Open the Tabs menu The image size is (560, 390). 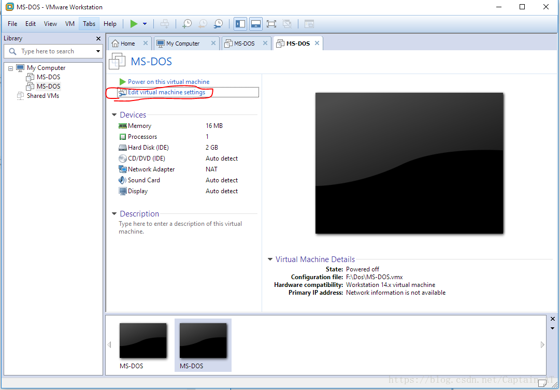click(89, 24)
